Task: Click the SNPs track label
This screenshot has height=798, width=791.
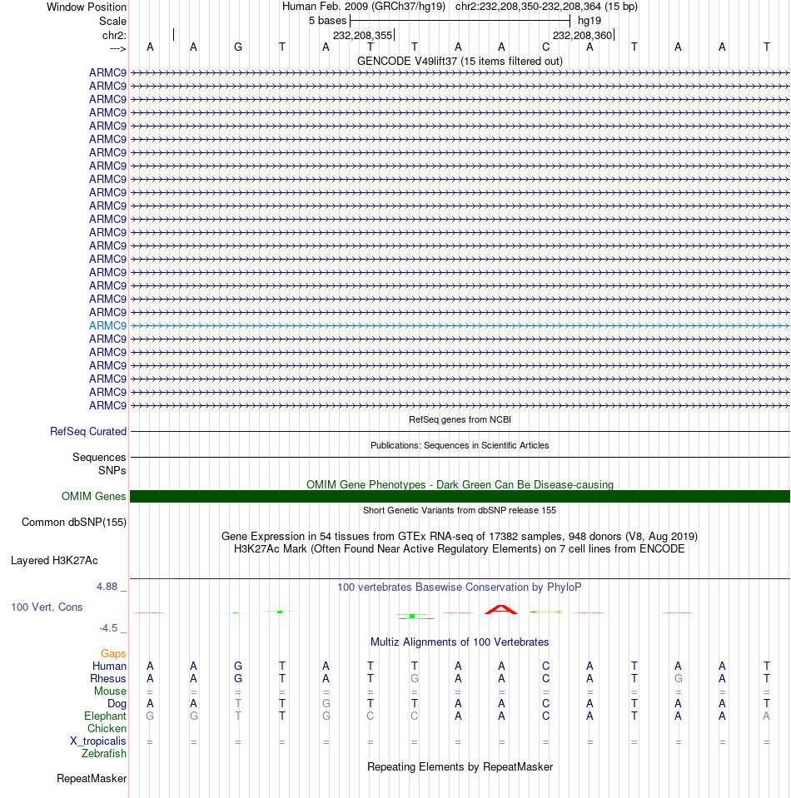Action: tap(112, 471)
